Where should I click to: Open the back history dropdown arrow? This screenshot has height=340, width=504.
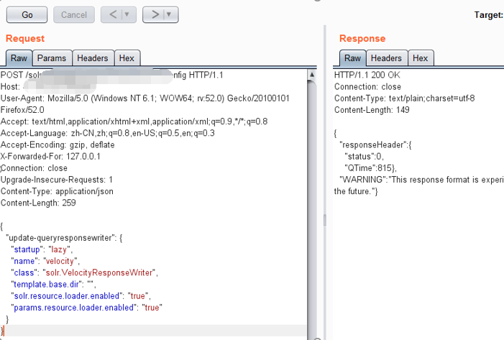[127, 14]
